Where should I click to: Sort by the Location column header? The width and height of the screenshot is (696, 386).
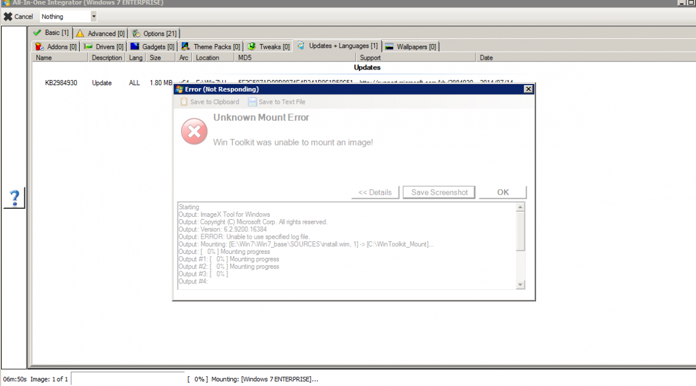(x=213, y=57)
